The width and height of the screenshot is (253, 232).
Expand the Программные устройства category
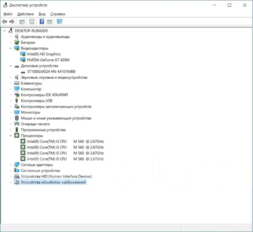11,130
